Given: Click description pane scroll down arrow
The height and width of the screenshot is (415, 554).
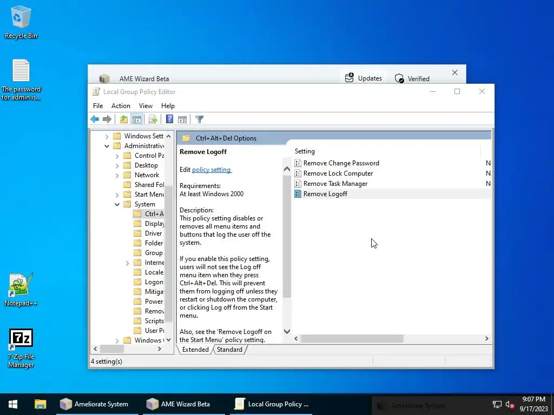Looking at the screenshot, I should click(287, 331).
